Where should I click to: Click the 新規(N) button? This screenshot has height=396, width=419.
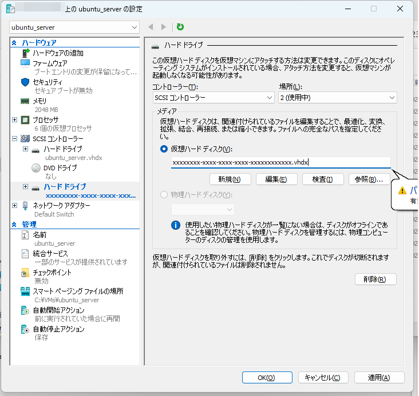[x=230, y=179]
